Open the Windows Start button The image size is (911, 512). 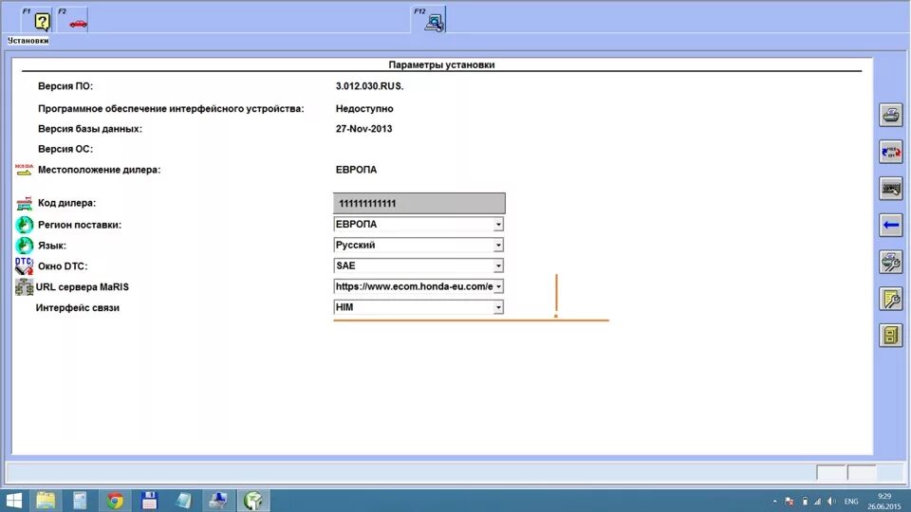(x=13, y=501)
